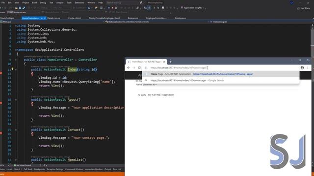Toggle the breakpoint on line 26

click(1, 133)
